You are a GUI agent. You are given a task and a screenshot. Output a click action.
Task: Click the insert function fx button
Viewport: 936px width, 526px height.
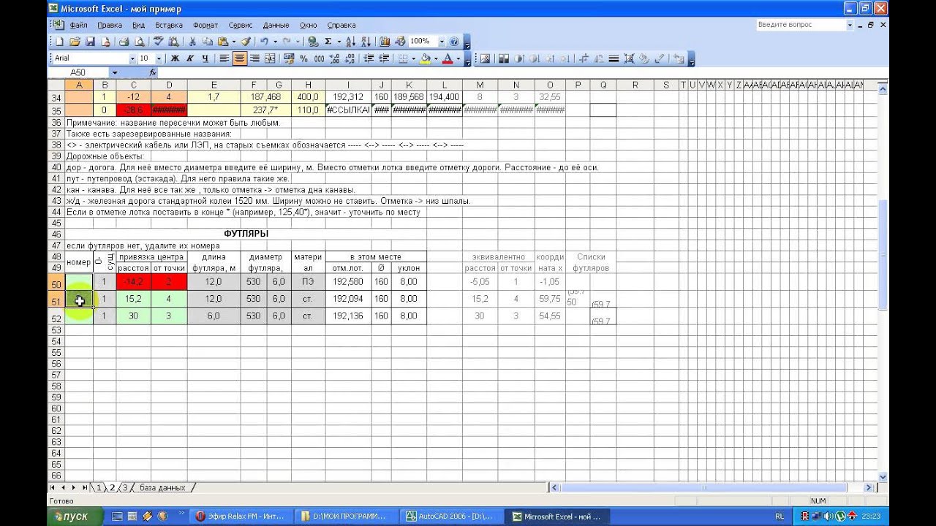pos(153,72)
